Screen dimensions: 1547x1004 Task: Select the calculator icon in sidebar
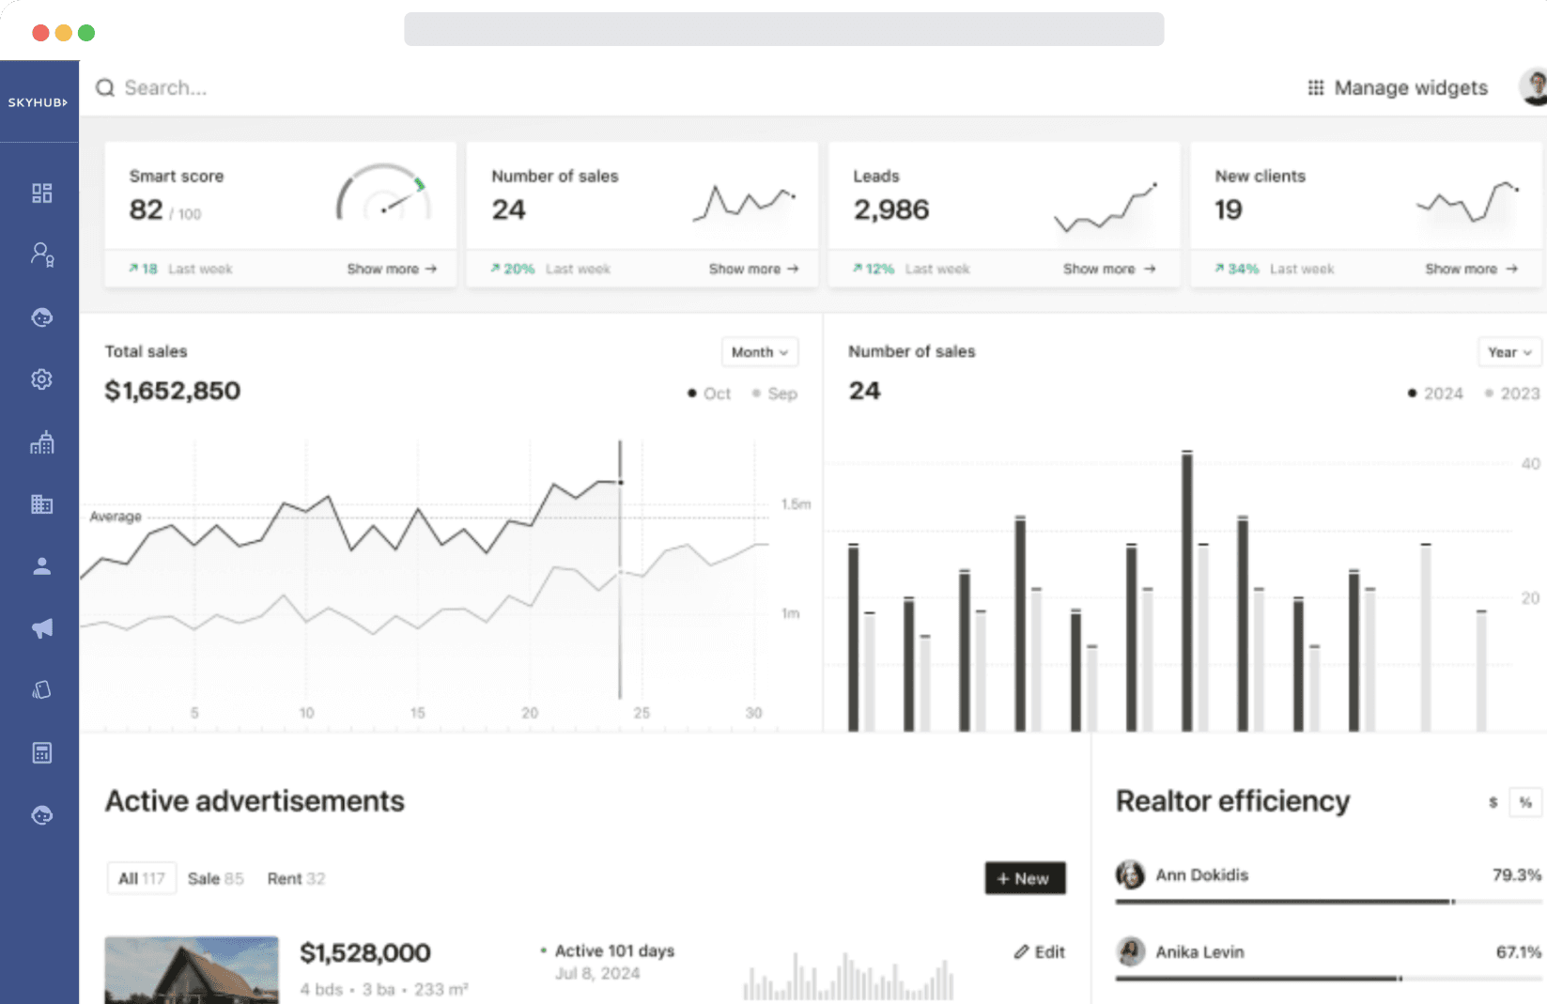click(41, 753)
